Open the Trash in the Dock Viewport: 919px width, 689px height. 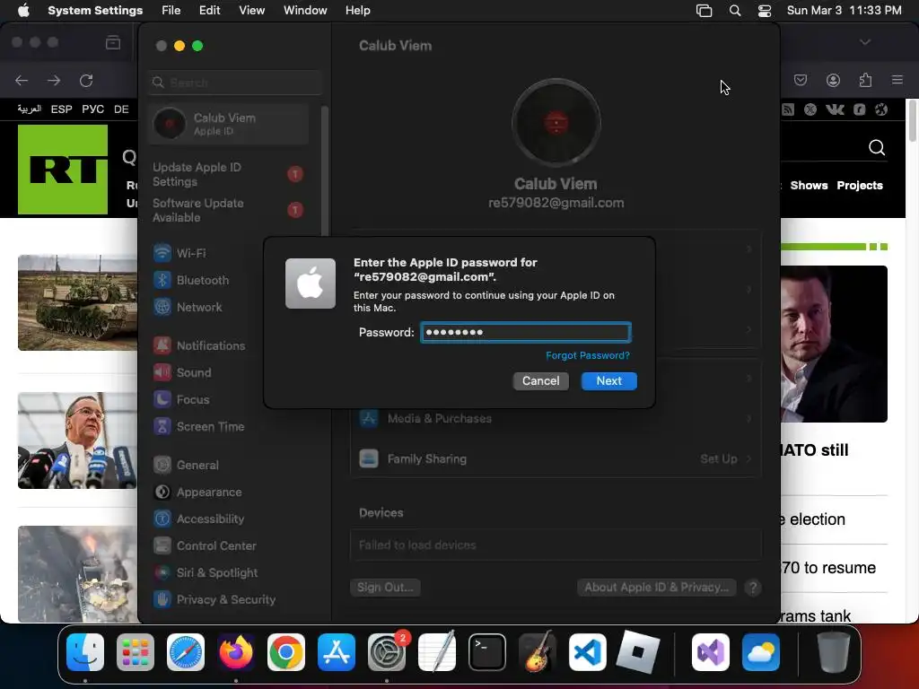tap(833, 652)
